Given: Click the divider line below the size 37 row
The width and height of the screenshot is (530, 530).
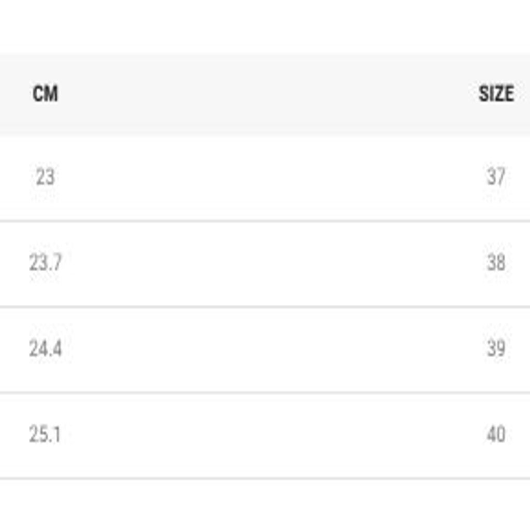Looking at the screenshot, I should pyautogui.click(x=265, y=221).
